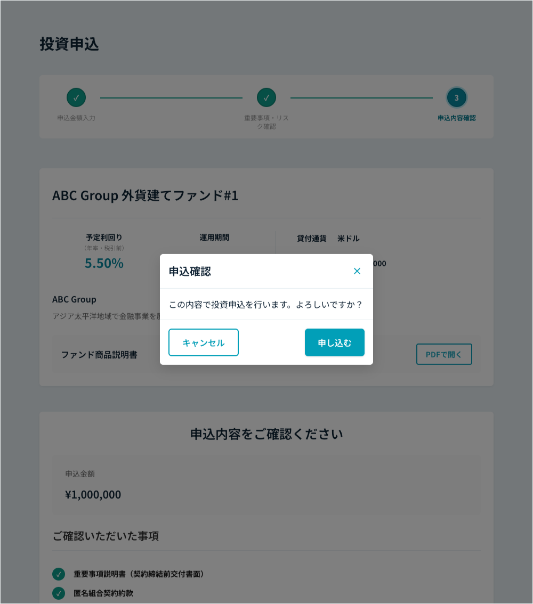Click the 貸付通貨 label
Image resolution: width=533 pixels, height=604 pixels.
(312, 239)
